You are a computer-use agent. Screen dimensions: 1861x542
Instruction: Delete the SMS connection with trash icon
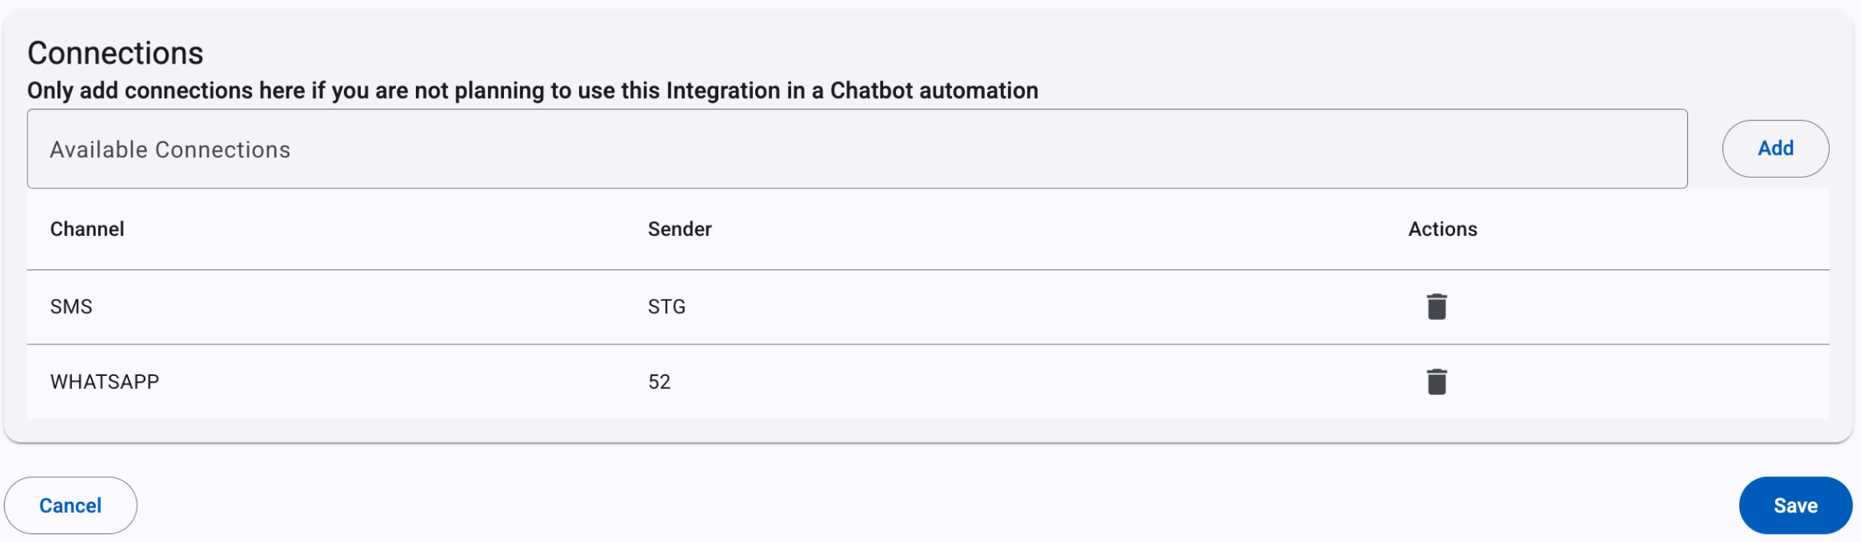[x=1436, y=306]
